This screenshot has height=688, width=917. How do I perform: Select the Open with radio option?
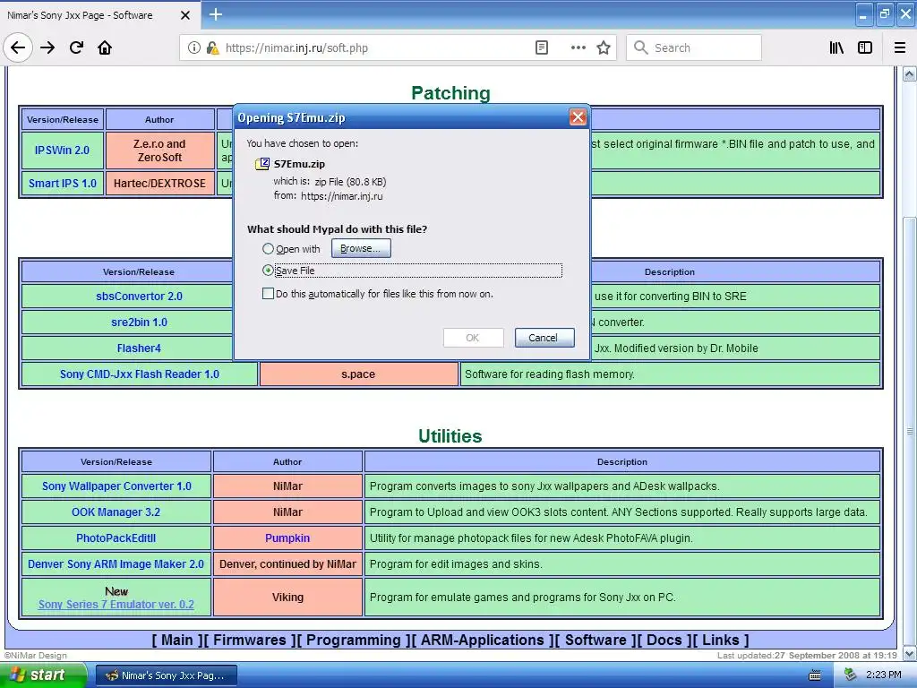[x=268, y=249]
